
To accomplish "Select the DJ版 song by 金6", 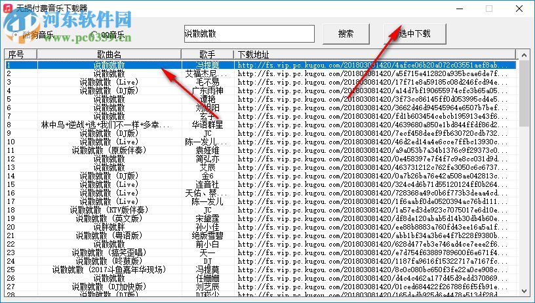I will 260,176.
